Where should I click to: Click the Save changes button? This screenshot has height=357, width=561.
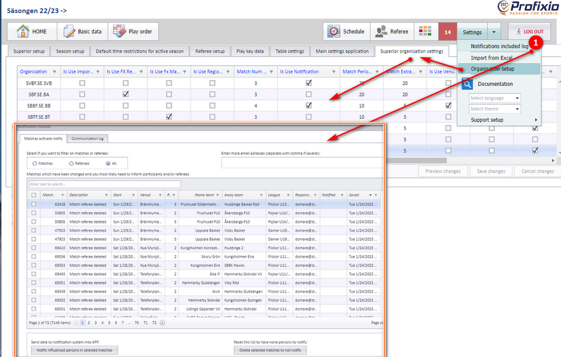coord(491,171)
